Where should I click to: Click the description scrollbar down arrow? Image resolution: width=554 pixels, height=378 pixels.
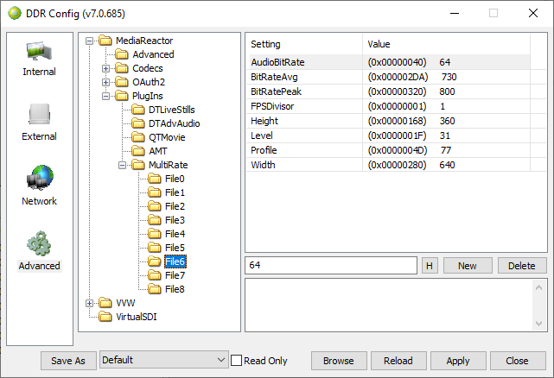538,324
